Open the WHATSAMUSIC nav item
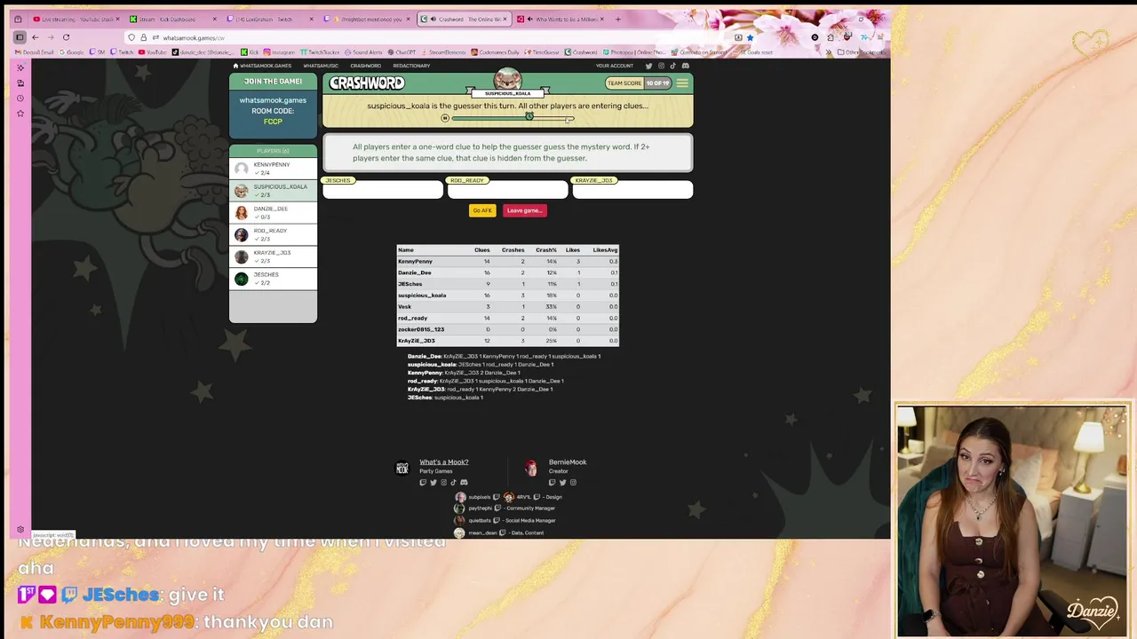The height and width of the screenshot is (639, 1137). (321, 66)
